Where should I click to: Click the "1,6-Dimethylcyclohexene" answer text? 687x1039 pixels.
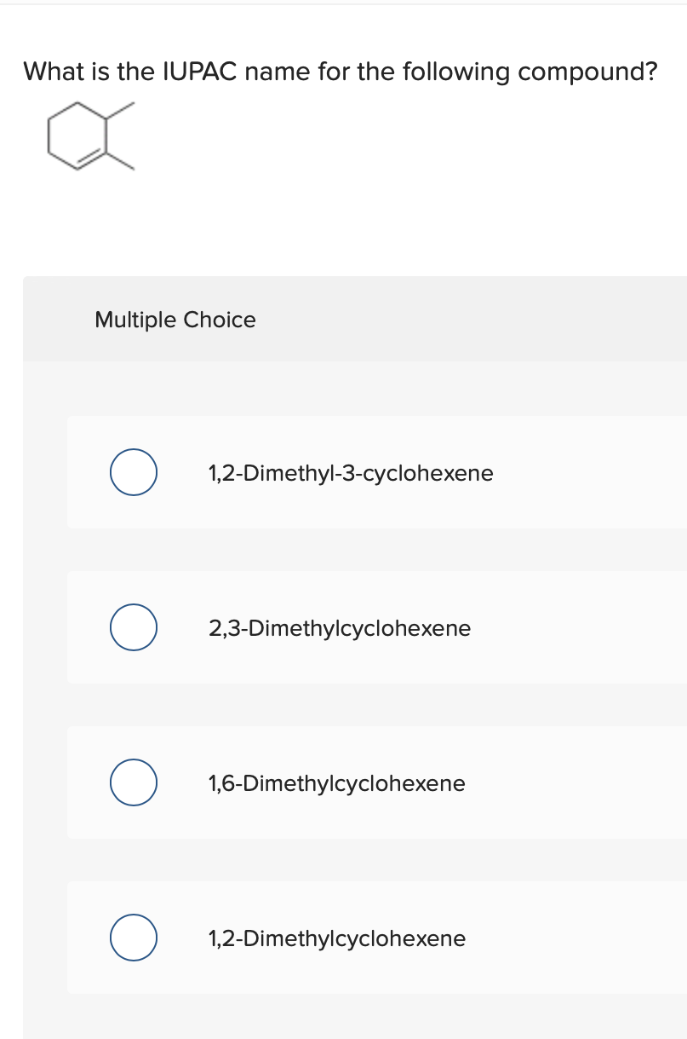click(337, 783)
